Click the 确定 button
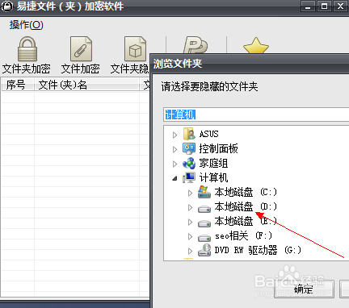This screenshot has width=349, height=308. (x=305, y=289)
